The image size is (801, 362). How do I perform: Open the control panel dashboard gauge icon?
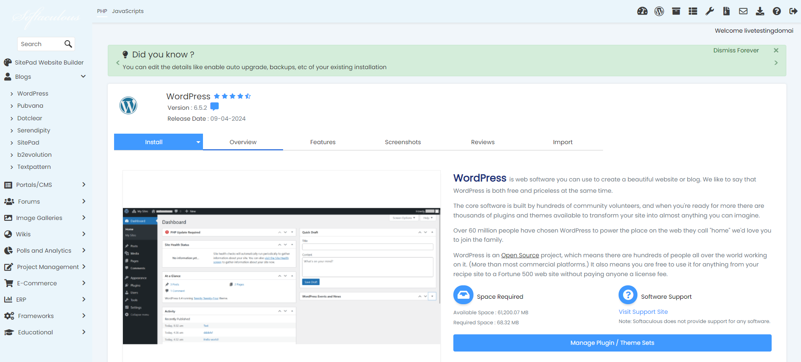(x=642, y=11)
